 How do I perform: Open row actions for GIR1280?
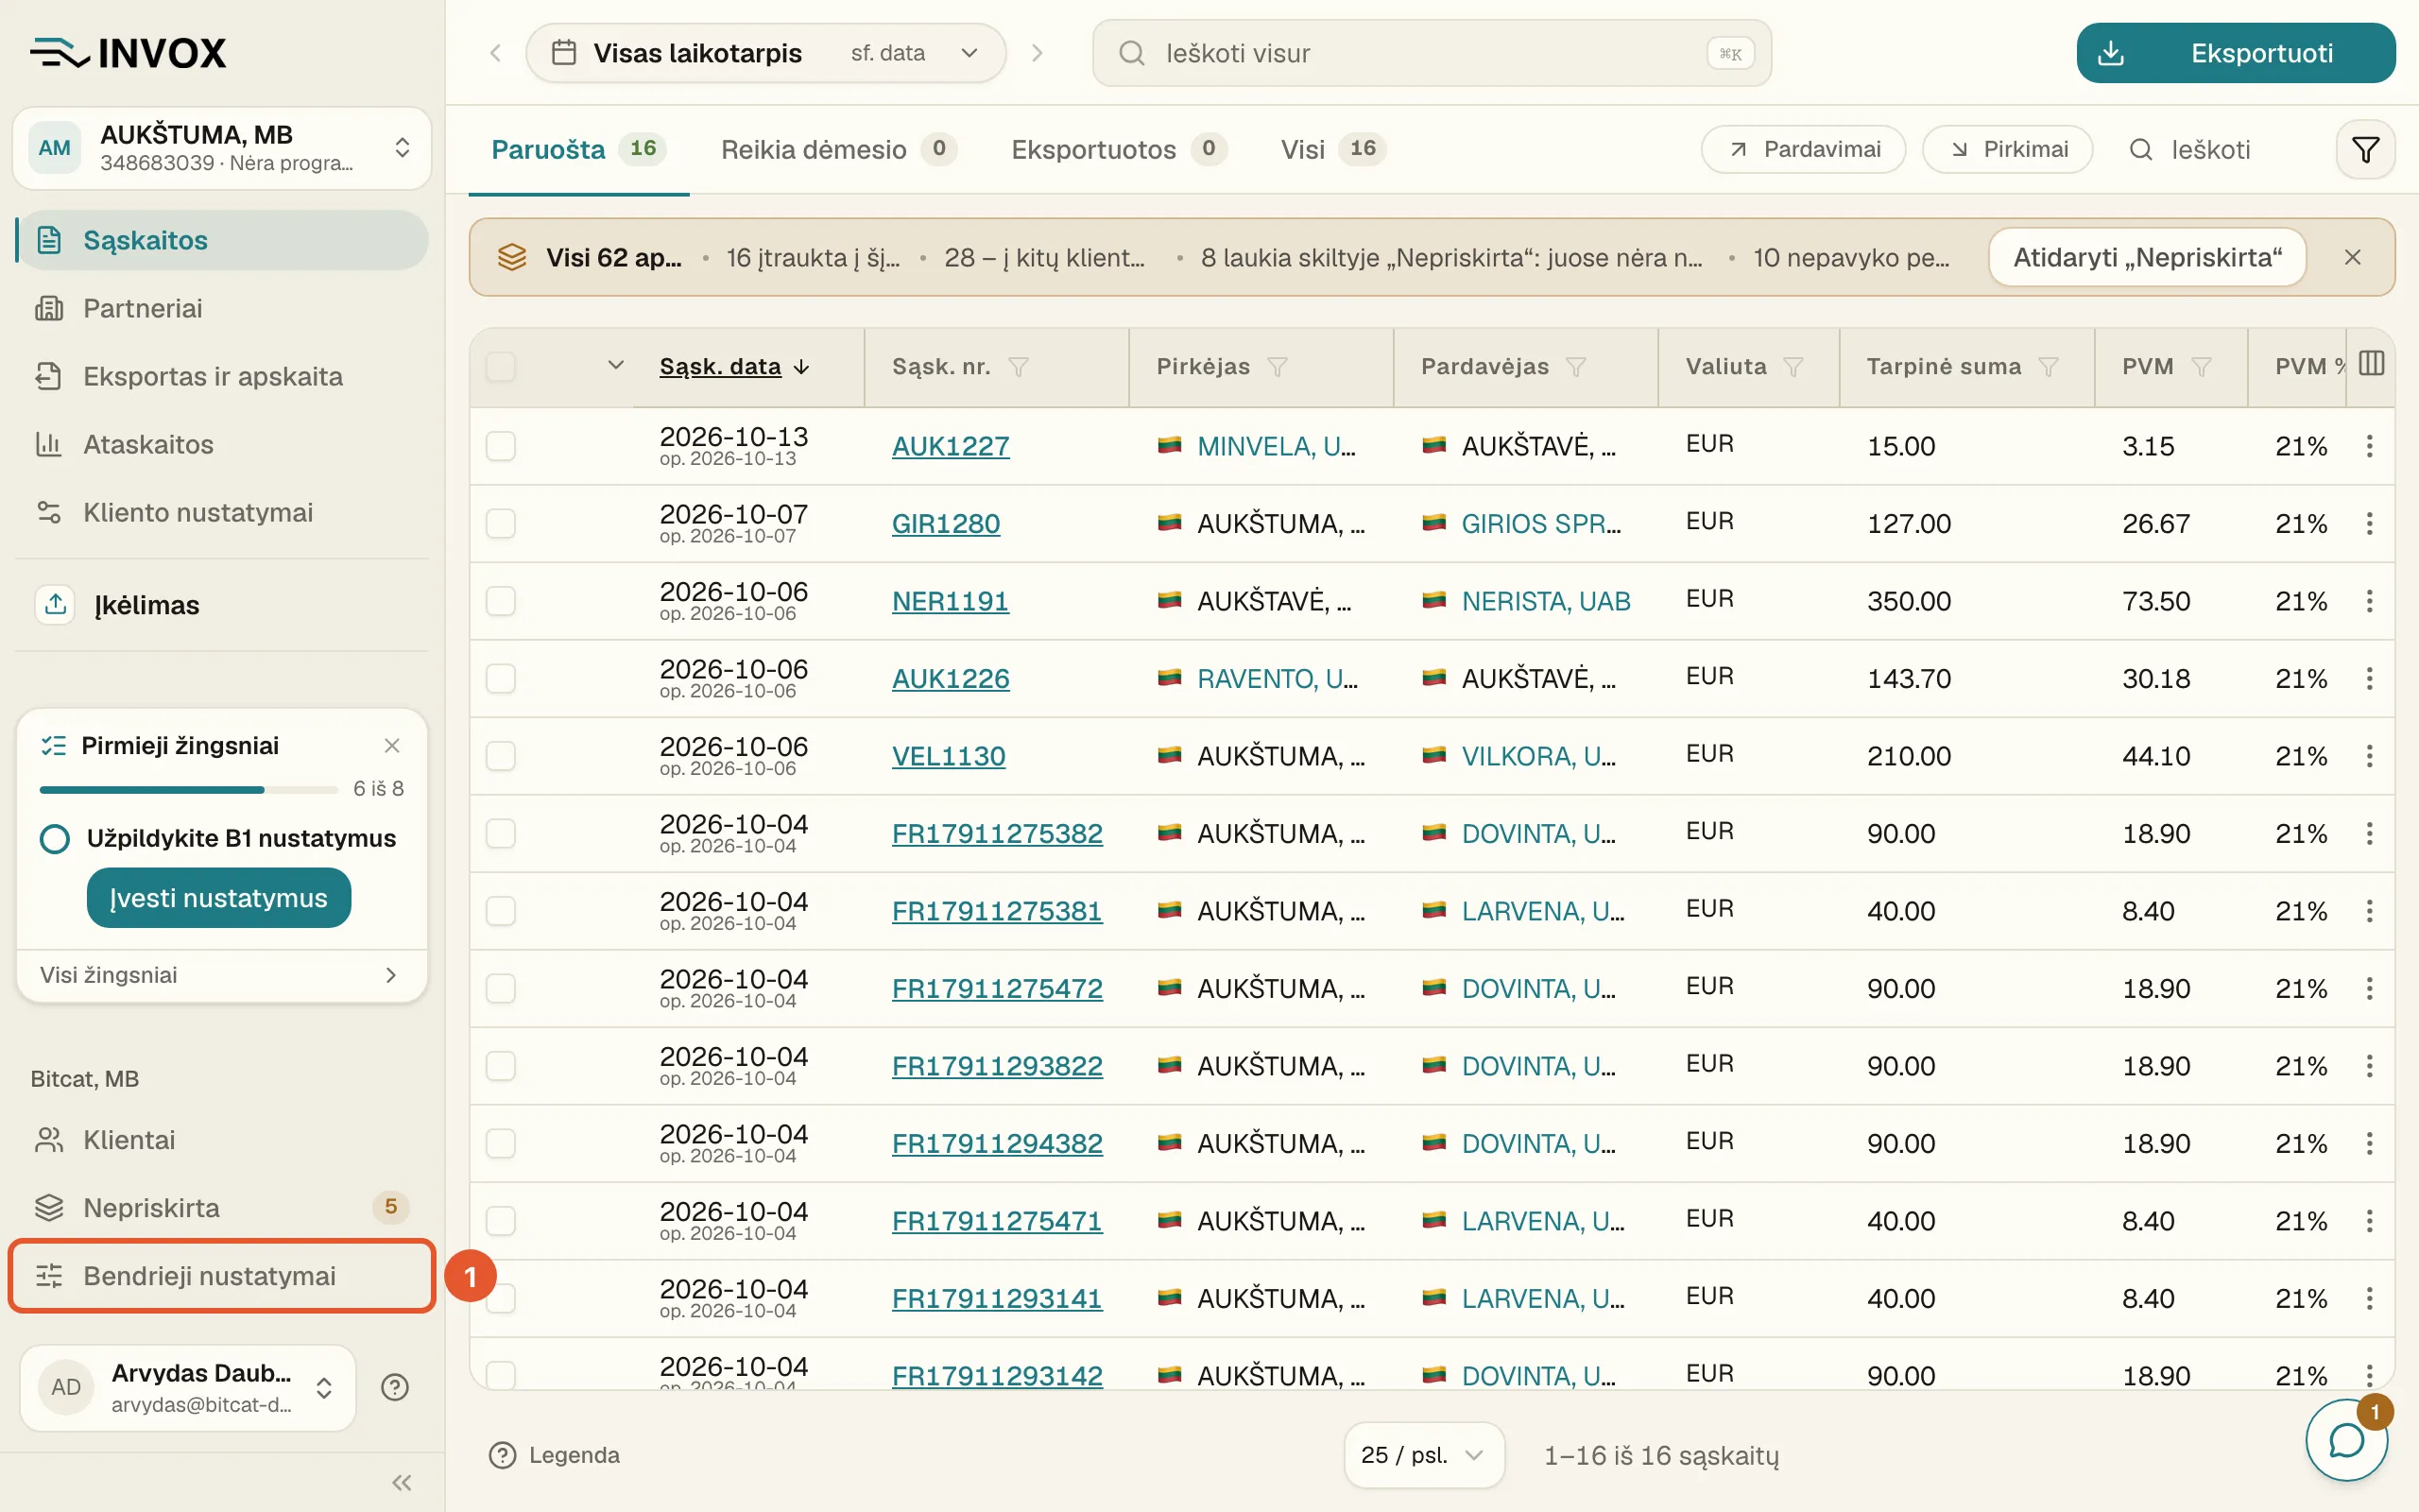[2369, 523]
